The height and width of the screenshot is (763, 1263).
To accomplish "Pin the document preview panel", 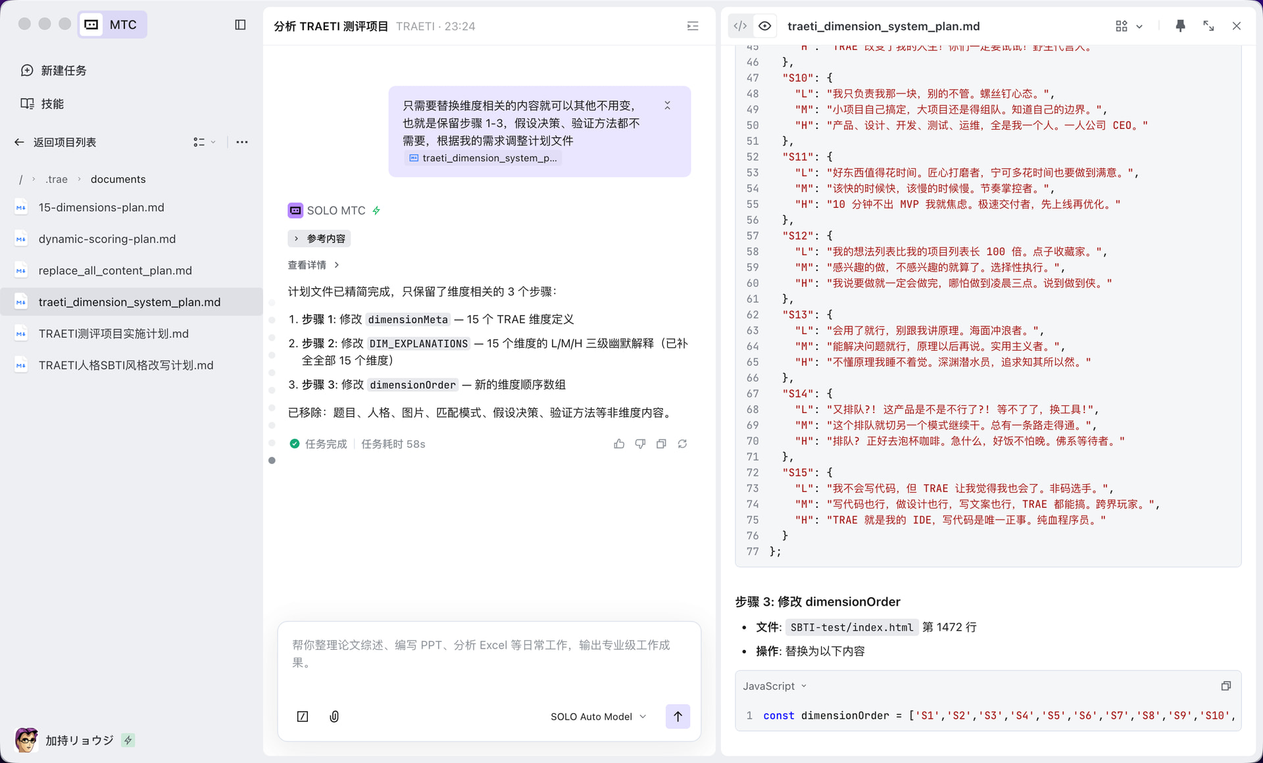I will [x=1180, y=26].
